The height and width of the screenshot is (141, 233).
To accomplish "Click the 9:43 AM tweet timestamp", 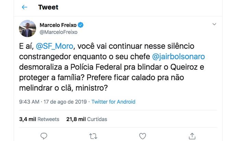I will coord(29,102).
